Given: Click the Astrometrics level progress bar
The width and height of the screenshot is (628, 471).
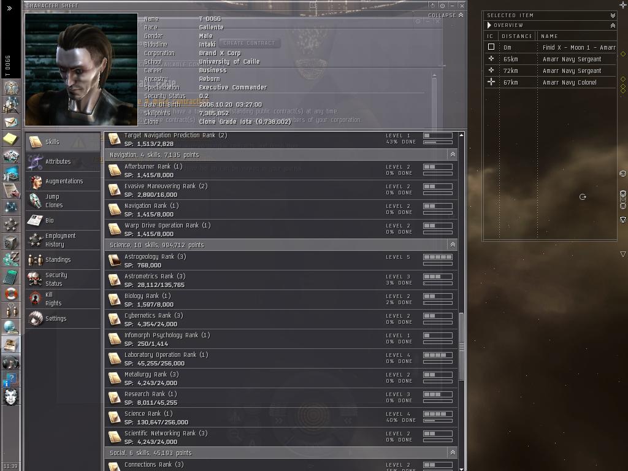Looking at the screenshot, I should point(438,277).
